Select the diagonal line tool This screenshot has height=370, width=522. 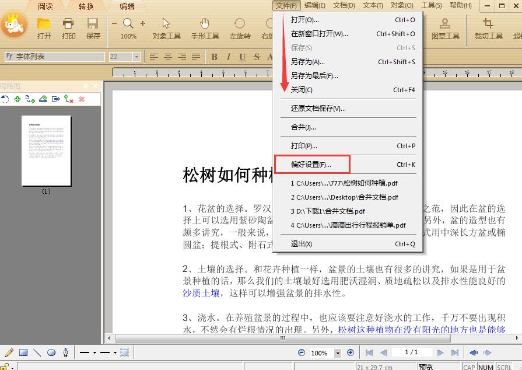click(x=37, y=352)
